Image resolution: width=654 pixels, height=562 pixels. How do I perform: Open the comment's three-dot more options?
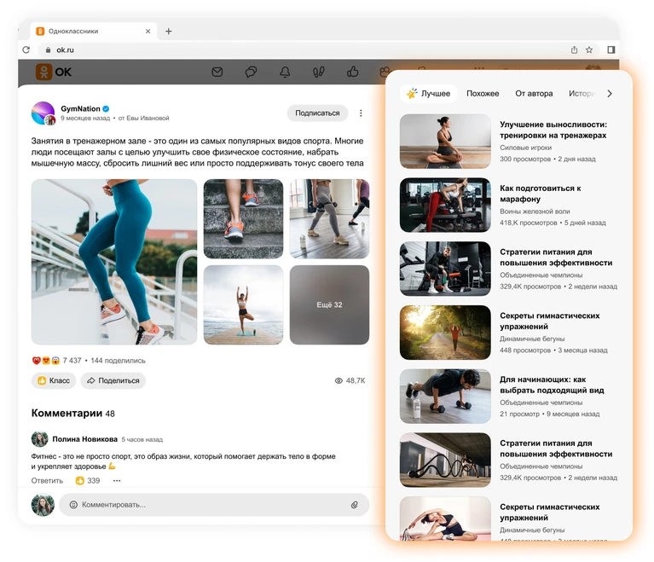[117, 481]
